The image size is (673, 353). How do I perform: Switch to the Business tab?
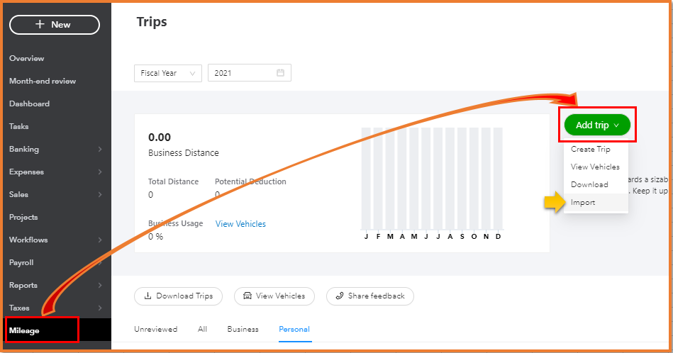pyautogui.click(x=243, y=330)
